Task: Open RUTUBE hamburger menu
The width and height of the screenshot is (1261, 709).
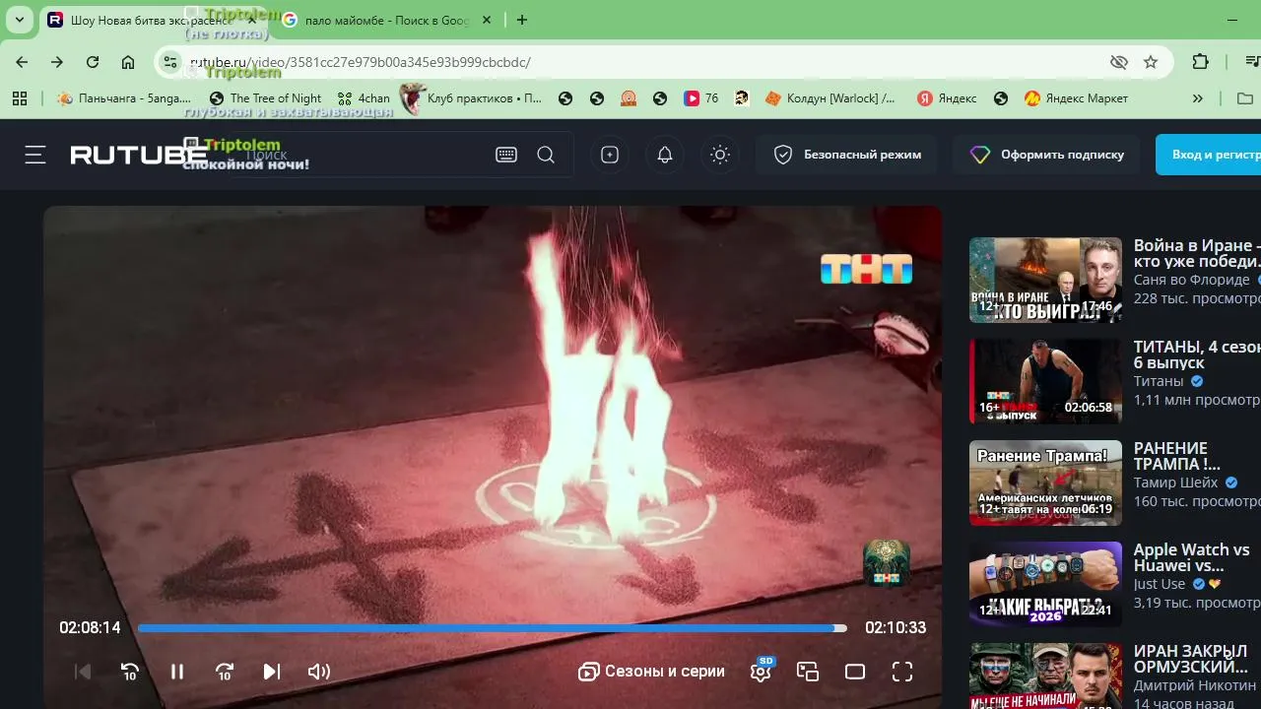Action: coord(35,155)
